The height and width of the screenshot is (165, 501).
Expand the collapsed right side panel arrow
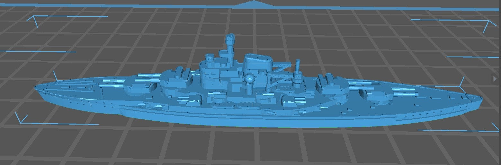tap(495, 79)
